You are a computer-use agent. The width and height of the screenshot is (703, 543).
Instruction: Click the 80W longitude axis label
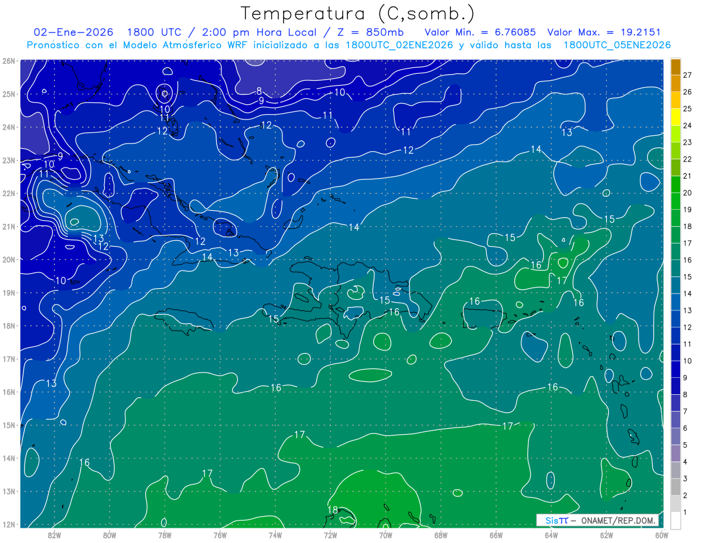[110, 535]
